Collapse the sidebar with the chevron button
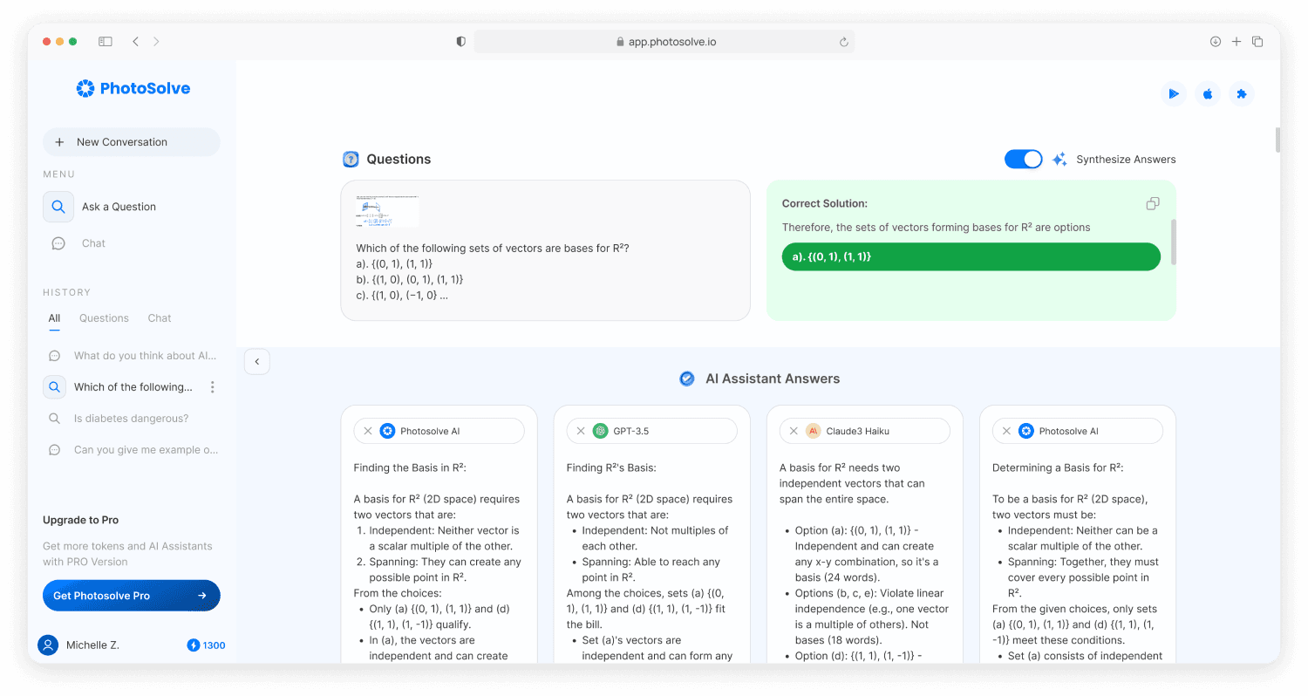This screenshot has height=696, width=1308. 257,361
